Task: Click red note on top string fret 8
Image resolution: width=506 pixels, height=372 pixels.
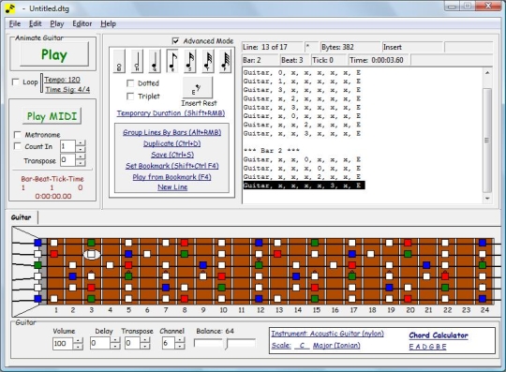Action: [185, 243]
